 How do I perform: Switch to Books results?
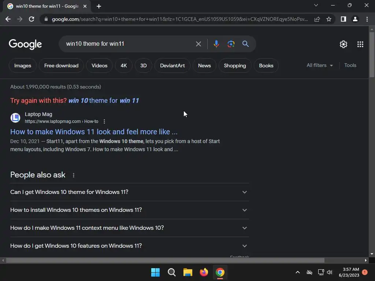(x=266, y=65)
